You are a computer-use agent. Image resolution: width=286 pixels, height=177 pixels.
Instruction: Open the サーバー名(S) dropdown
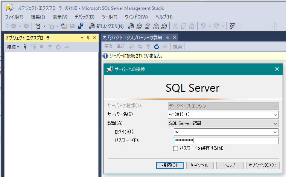click(x=275, y=115)
